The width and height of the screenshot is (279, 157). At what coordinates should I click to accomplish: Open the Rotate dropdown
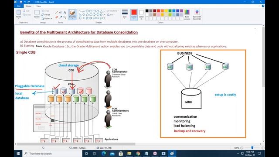[x=47, y=18]
